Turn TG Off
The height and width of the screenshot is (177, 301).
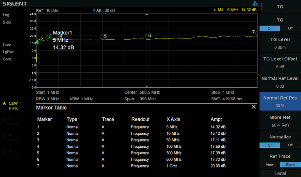tap(290, 28)
